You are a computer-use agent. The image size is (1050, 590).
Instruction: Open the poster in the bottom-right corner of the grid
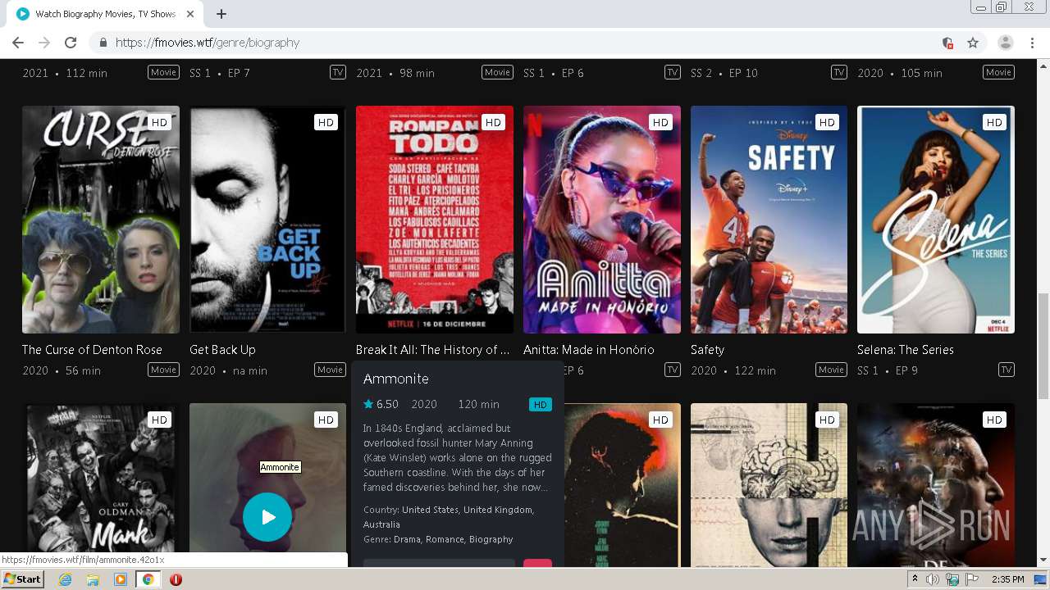pos(936,484)
